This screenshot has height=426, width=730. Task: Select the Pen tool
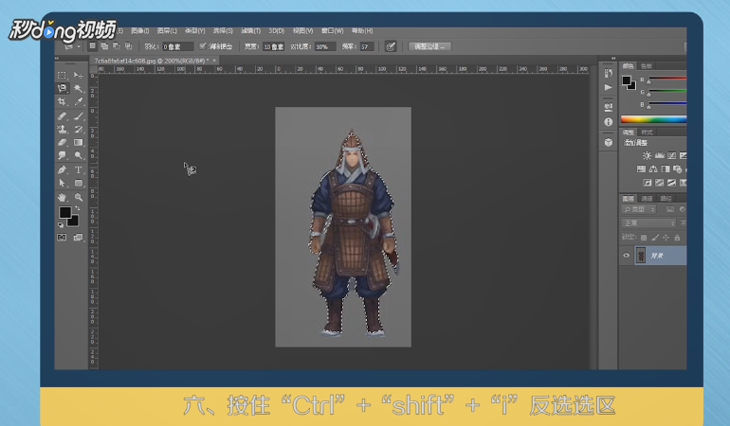[x=62, y=169]
